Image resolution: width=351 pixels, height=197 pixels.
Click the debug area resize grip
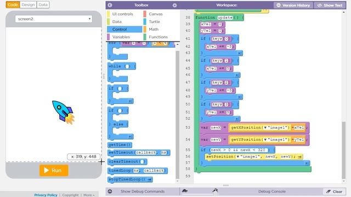tap(226, 186)
